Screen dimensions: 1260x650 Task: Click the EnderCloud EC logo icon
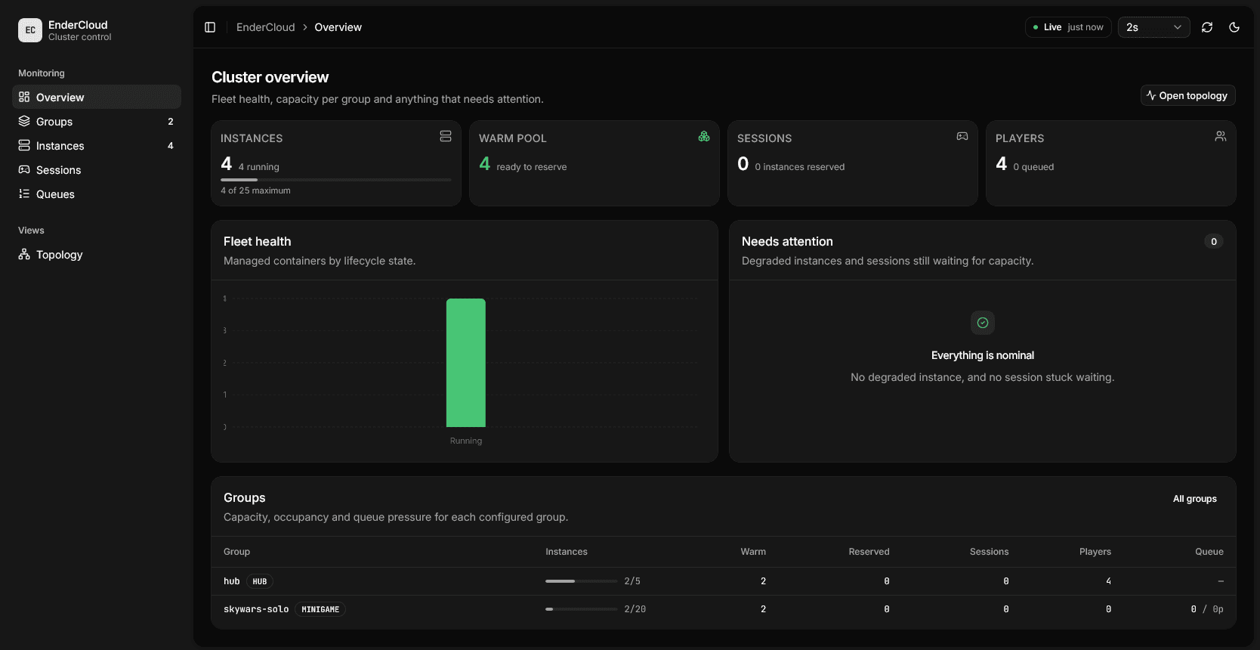pos(30,30)
